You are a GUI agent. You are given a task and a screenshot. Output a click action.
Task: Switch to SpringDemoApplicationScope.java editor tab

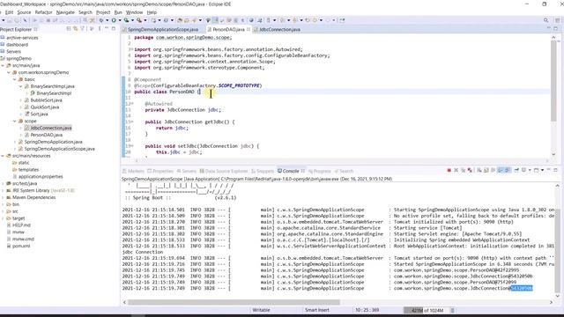point(160,29)
